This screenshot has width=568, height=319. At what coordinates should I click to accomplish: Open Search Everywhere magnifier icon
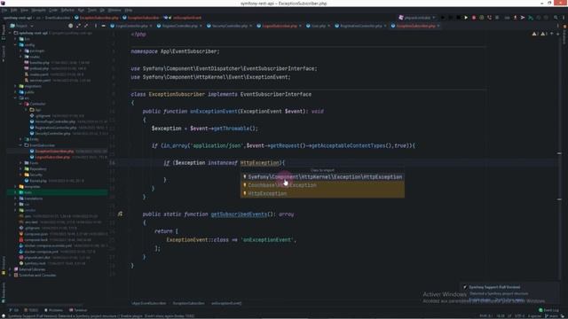pyautogui.click(x=556, y=18)
